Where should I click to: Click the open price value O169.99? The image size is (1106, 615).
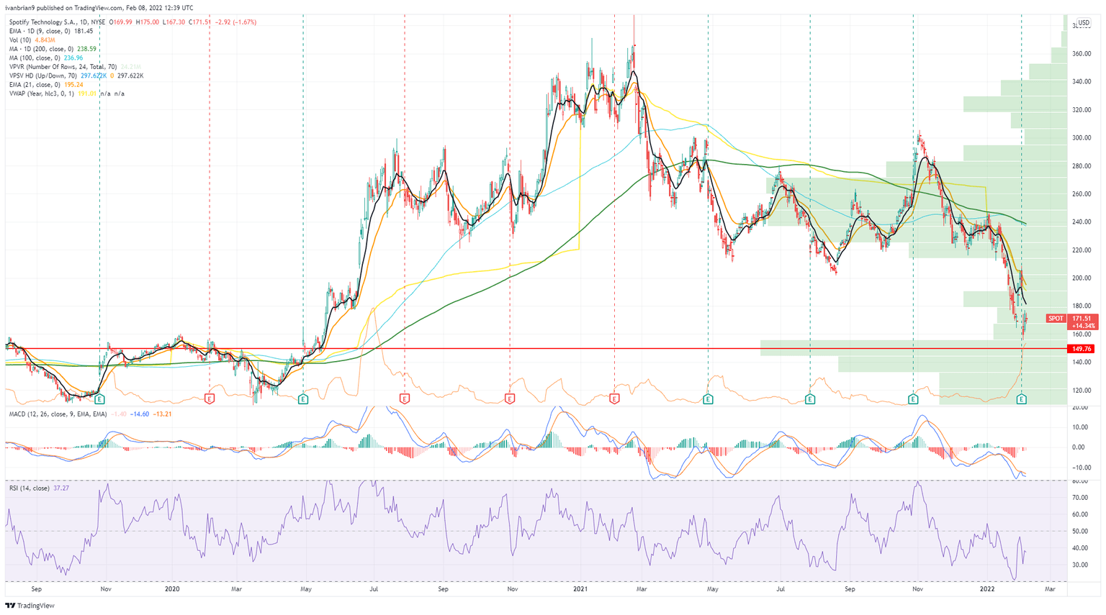[x=122, y=22]
